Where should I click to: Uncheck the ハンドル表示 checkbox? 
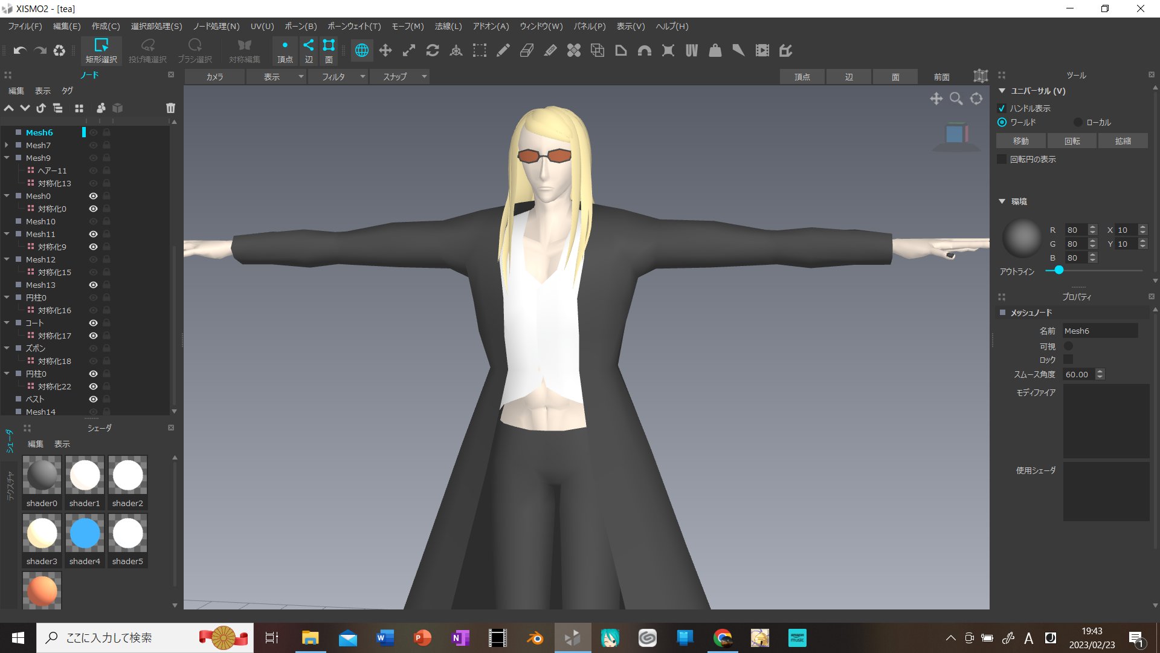[x=1002, y=108]
